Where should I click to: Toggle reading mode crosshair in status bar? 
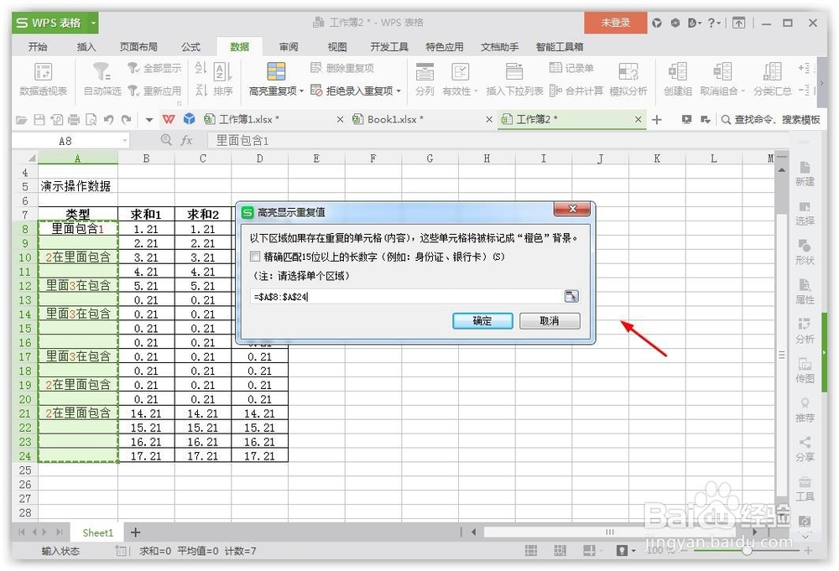click(x=589, y=550)
